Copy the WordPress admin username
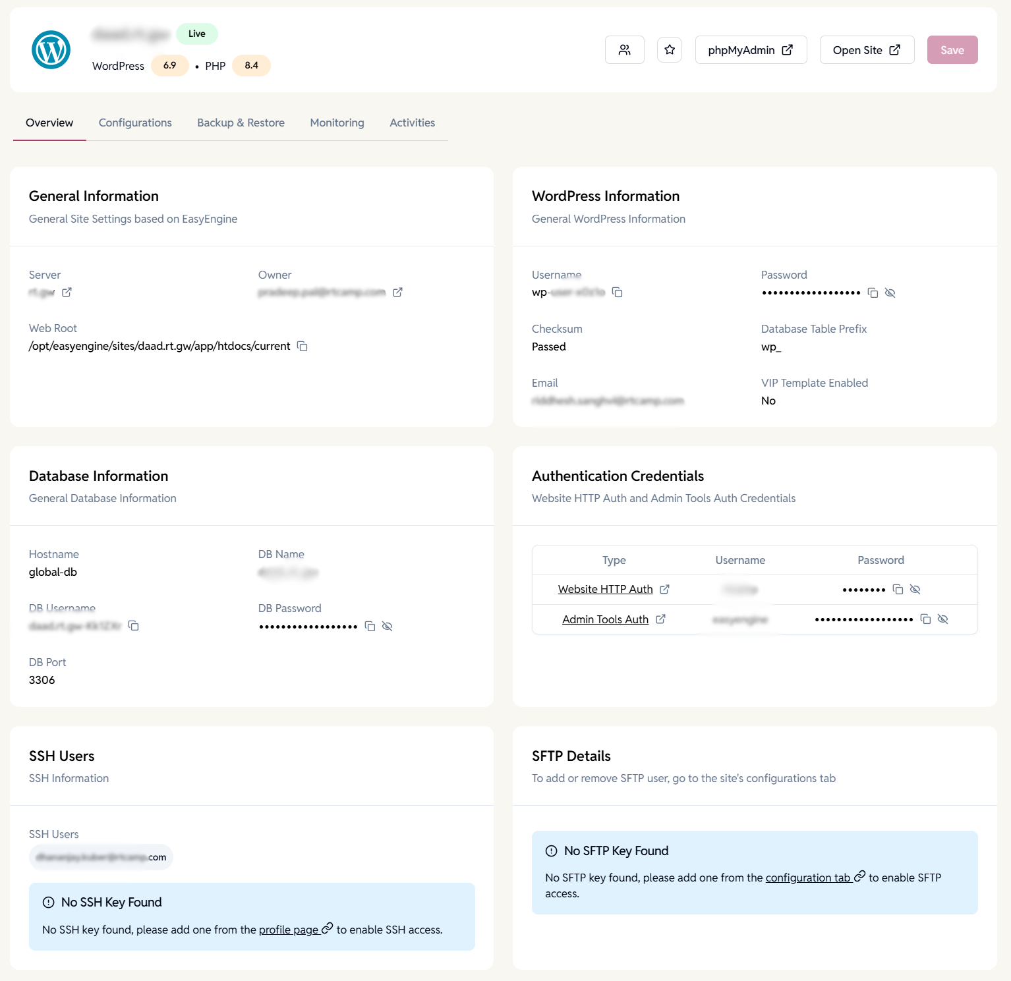Viewport: 1011px width, 981px height. (x=617, y=292)
